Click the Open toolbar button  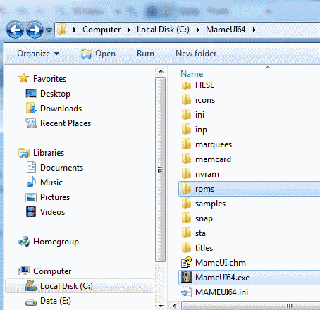98,54
